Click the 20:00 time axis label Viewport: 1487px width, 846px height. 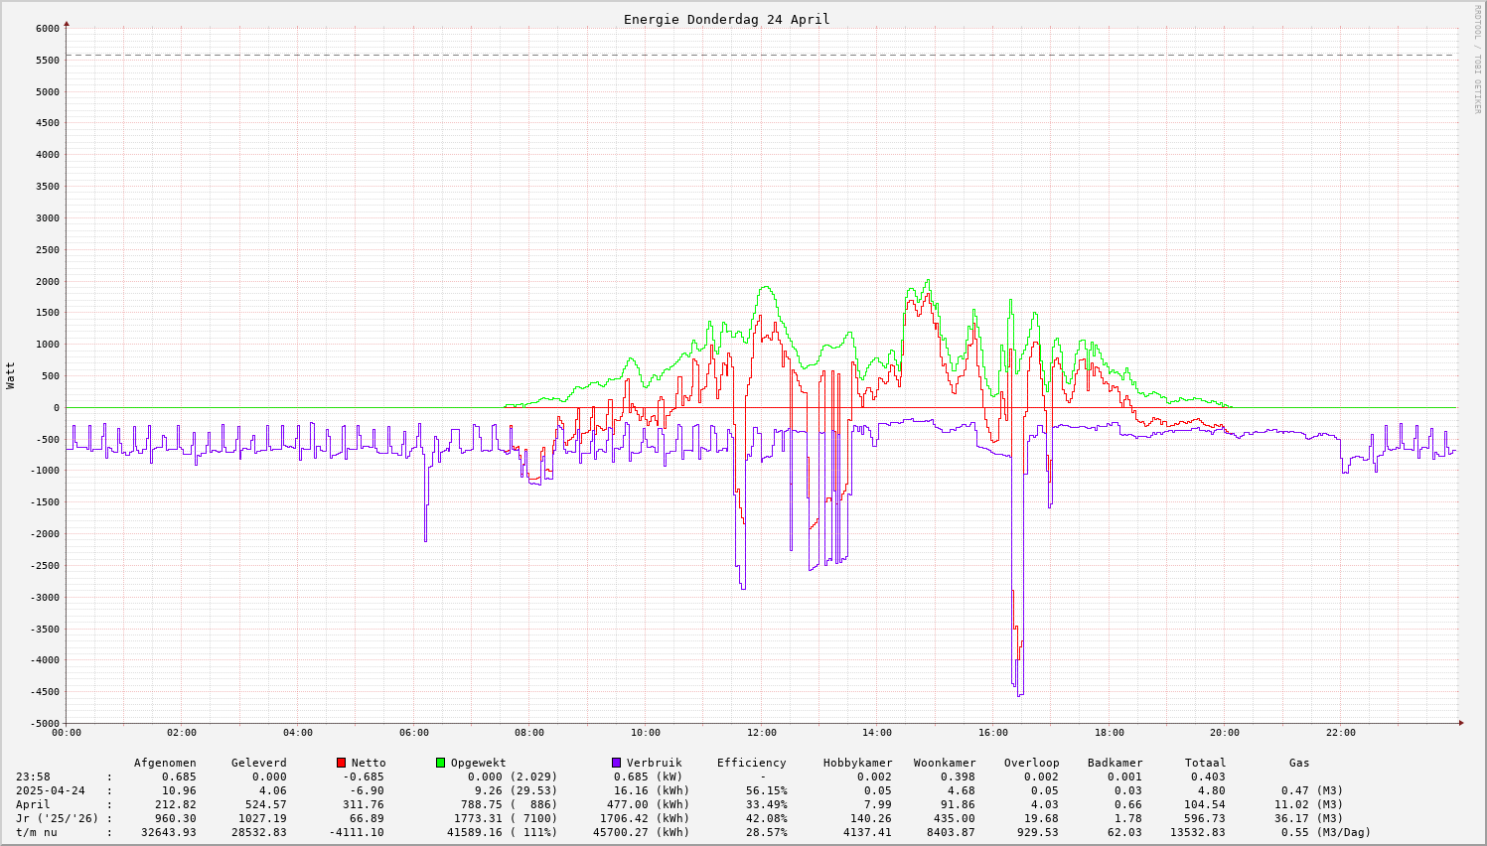tap(1225, 733)
